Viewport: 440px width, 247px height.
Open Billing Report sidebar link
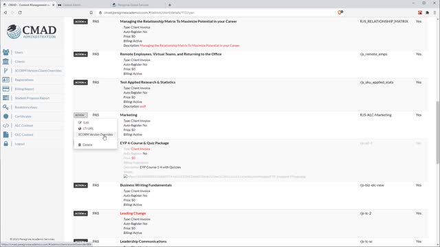25,89
